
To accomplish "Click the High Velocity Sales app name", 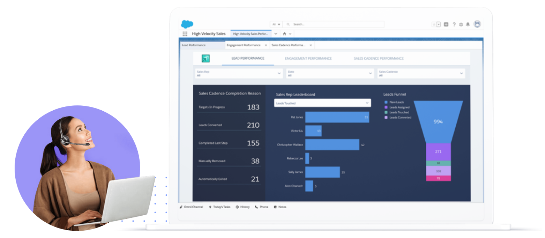I will pos(209,34).
